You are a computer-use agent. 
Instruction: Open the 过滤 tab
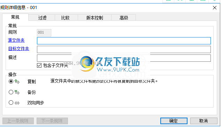pos(42,18)
